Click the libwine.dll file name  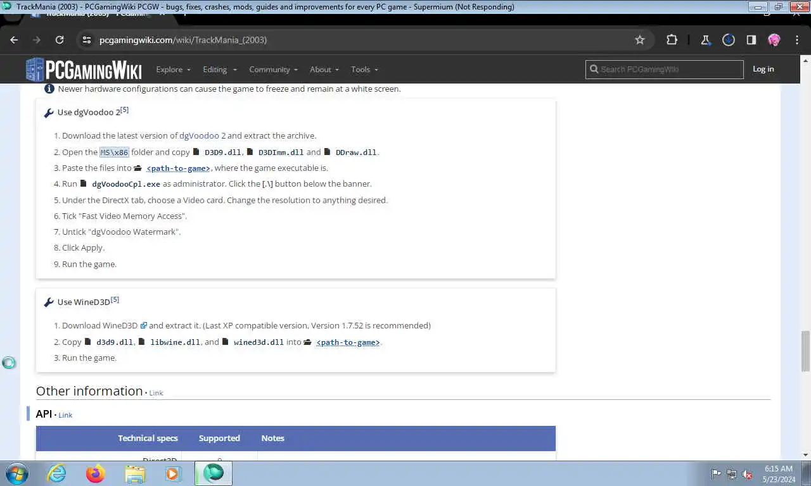click(175, 342)
